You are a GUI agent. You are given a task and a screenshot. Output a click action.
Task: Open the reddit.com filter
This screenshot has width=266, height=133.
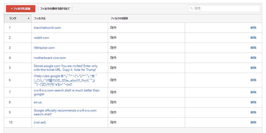click(41, 38)
